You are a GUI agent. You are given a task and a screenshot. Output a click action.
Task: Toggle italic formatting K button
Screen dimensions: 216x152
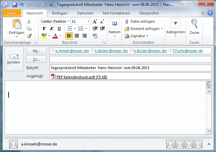point(52,29)
